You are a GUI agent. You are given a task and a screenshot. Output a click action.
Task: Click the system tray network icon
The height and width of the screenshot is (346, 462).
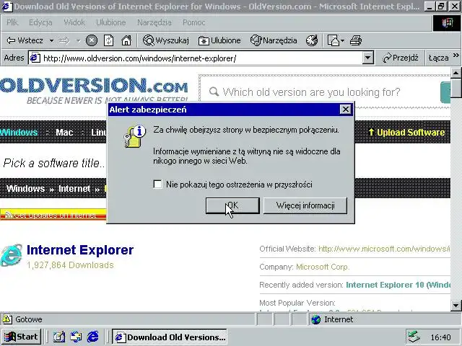pyautogui.click(x=414, y=337)
